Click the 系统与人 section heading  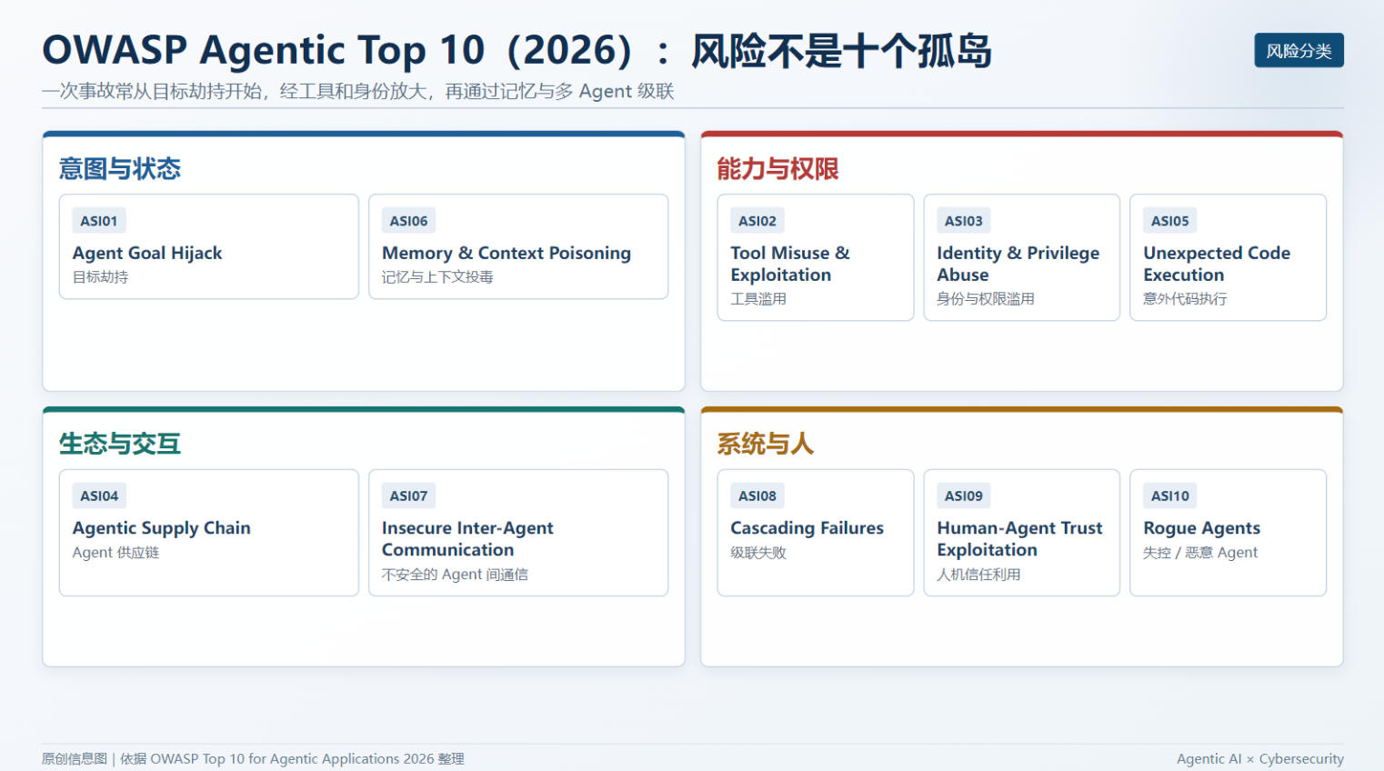(x=766, y=444)
